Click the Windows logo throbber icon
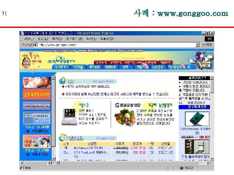Viewport: 234px width, 175px height. click(x=209, y=39)
